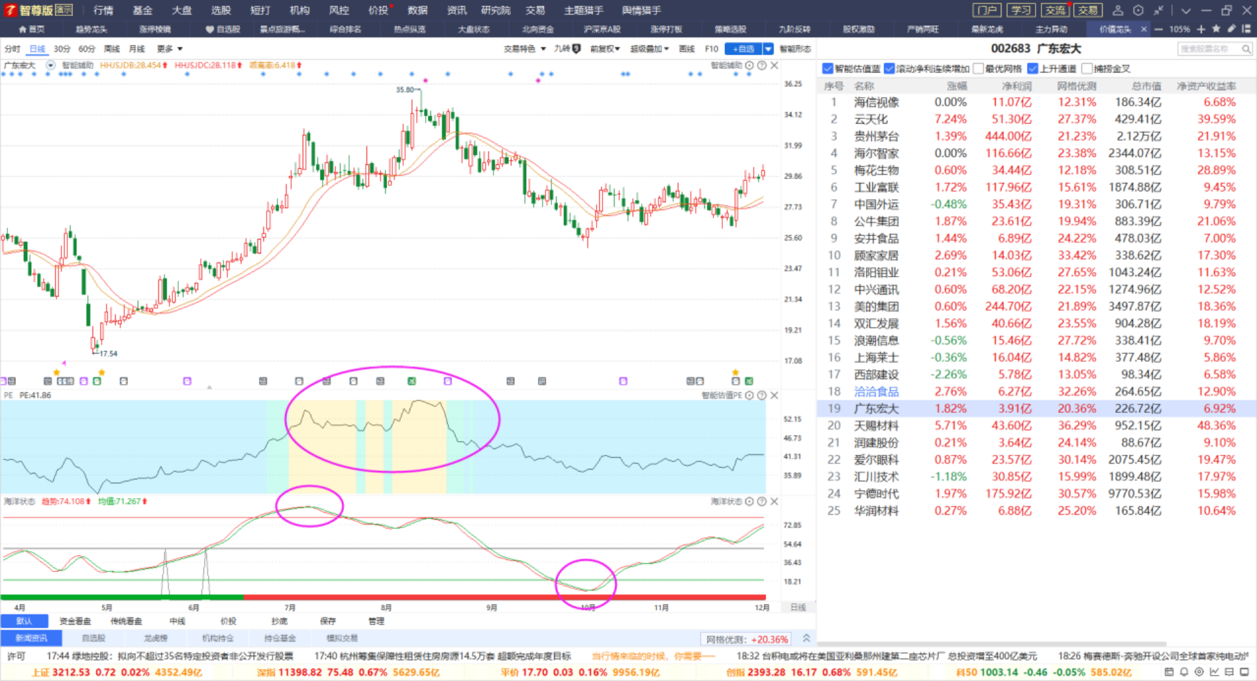Viewport: 1257px width, 681px height.
Task: Open settings icon of the 海洋状态 panel
Action: click(x=750, y=501)
